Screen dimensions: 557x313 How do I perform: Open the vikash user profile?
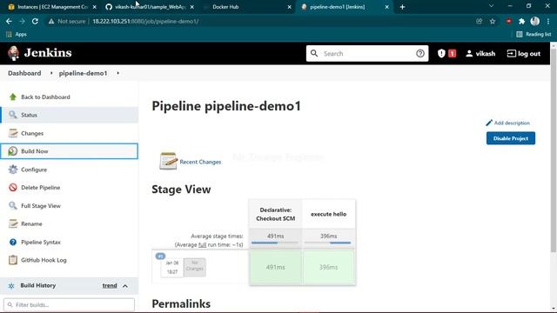pos(480,54)
